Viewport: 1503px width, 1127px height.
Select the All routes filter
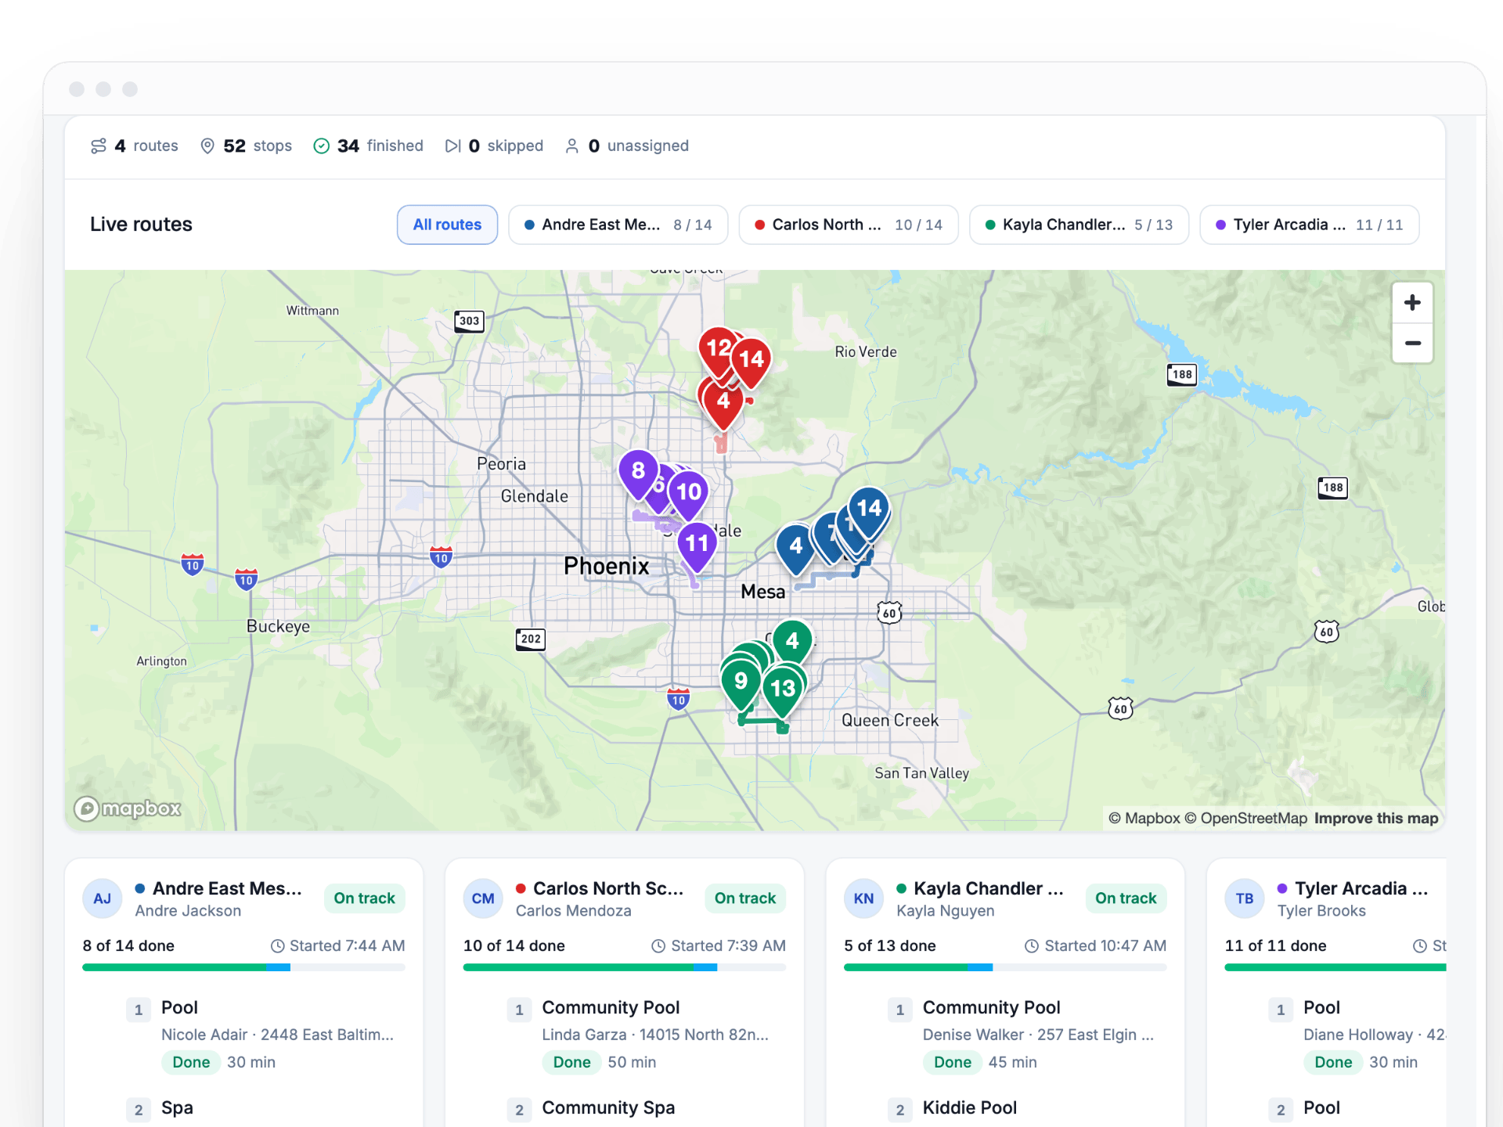pyautogui.click(x=447, y=225)
